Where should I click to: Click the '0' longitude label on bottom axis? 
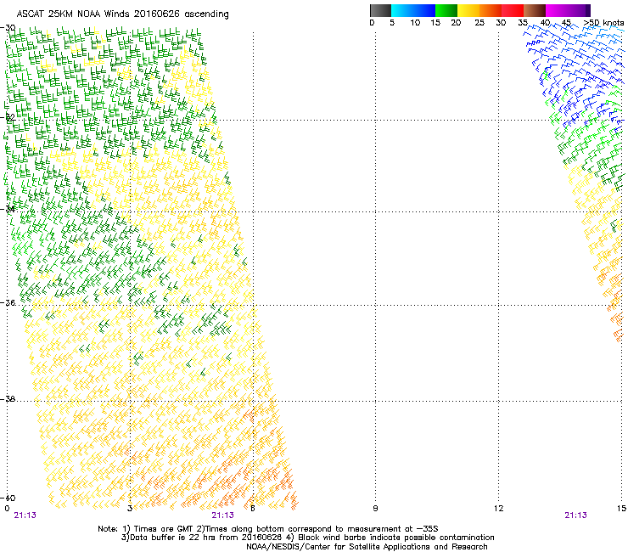[7, 509]
